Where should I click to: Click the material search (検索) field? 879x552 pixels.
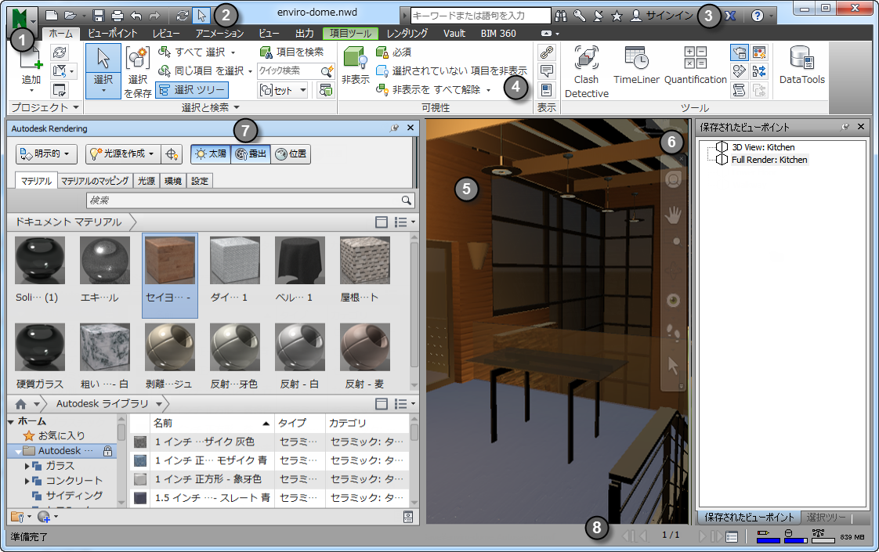tap(250, 200)
